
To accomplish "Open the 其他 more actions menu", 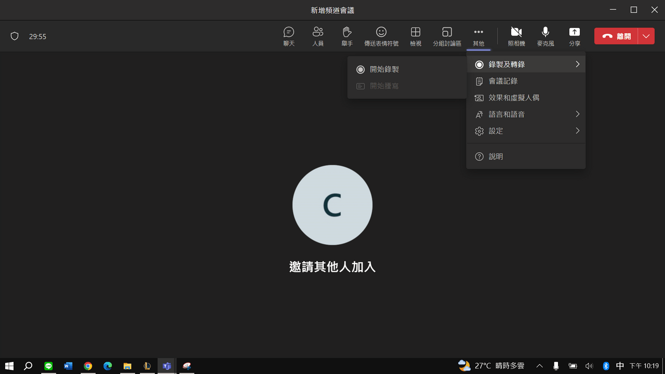I will pos(478,36).
